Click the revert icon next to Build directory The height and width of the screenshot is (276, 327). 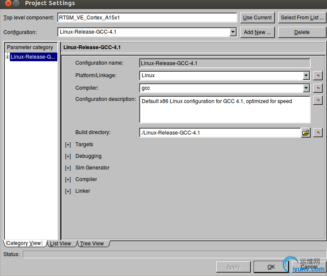(x=318, y=132)
